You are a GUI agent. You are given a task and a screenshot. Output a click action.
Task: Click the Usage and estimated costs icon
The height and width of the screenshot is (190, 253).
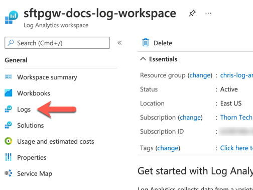(x=9, y=141)
